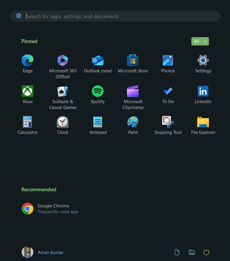Open the File Explorer shortcut near Power

click(192, 252)
